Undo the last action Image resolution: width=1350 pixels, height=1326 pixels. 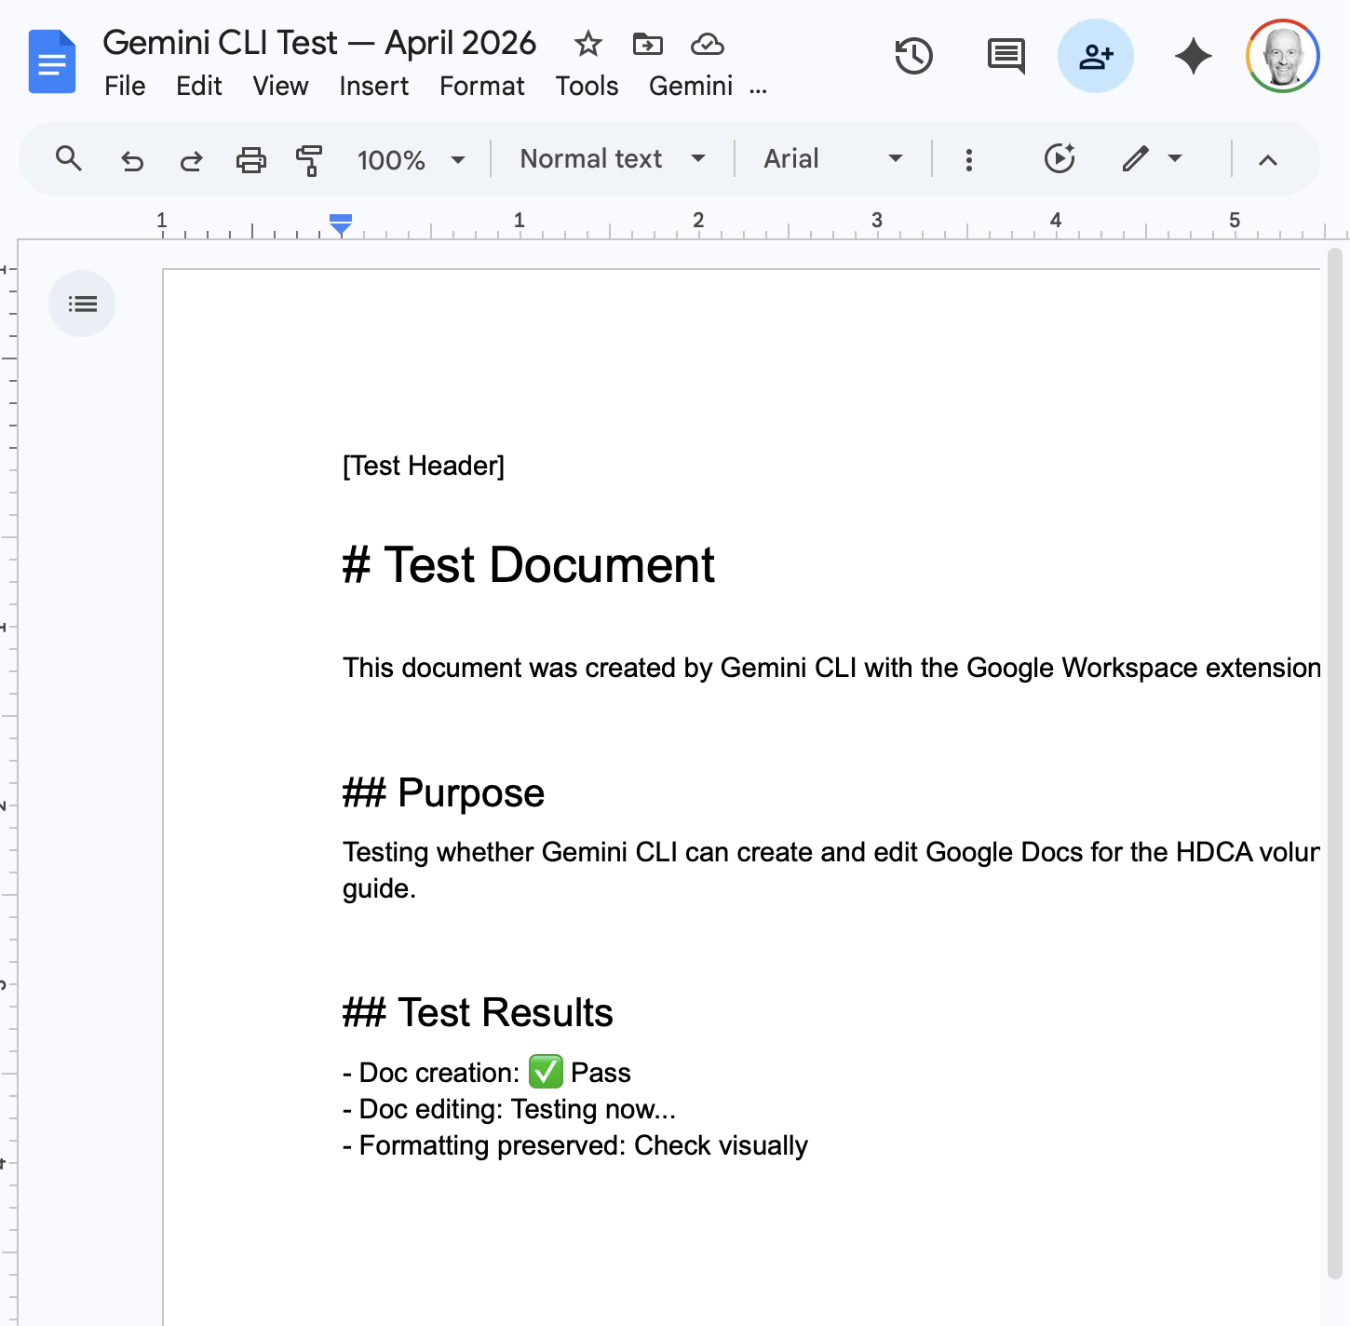click(131, 159)
